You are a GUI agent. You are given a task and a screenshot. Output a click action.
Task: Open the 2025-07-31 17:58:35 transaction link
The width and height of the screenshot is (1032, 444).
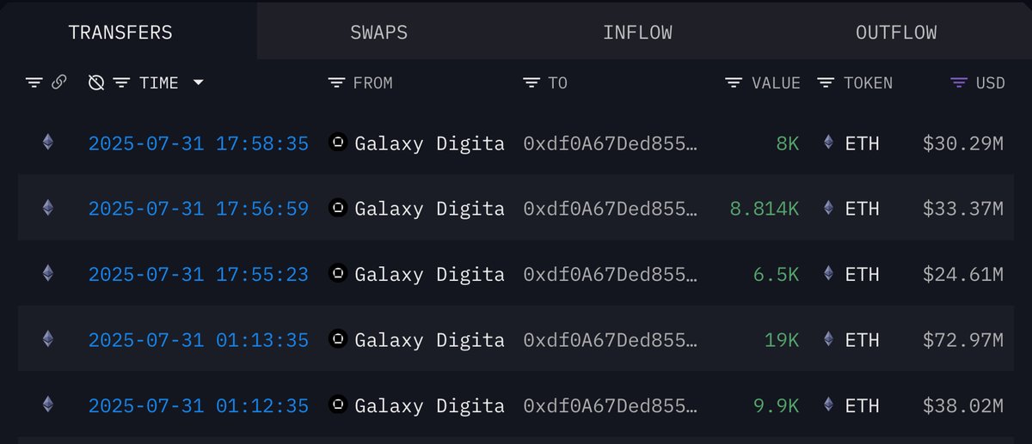click(x=199, y=143)
